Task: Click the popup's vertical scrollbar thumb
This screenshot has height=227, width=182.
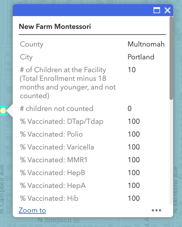Action: pos(171,58)
